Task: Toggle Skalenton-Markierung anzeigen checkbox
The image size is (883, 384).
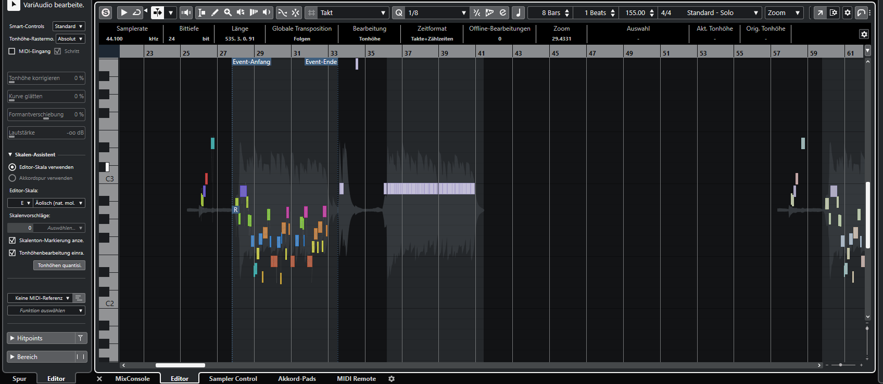Action: click(x=12, y=240)
